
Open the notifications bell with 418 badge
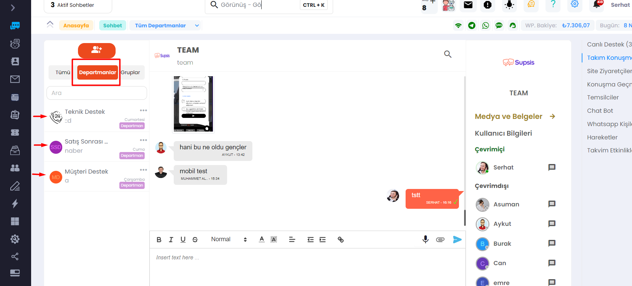click(x=597, y=4)
